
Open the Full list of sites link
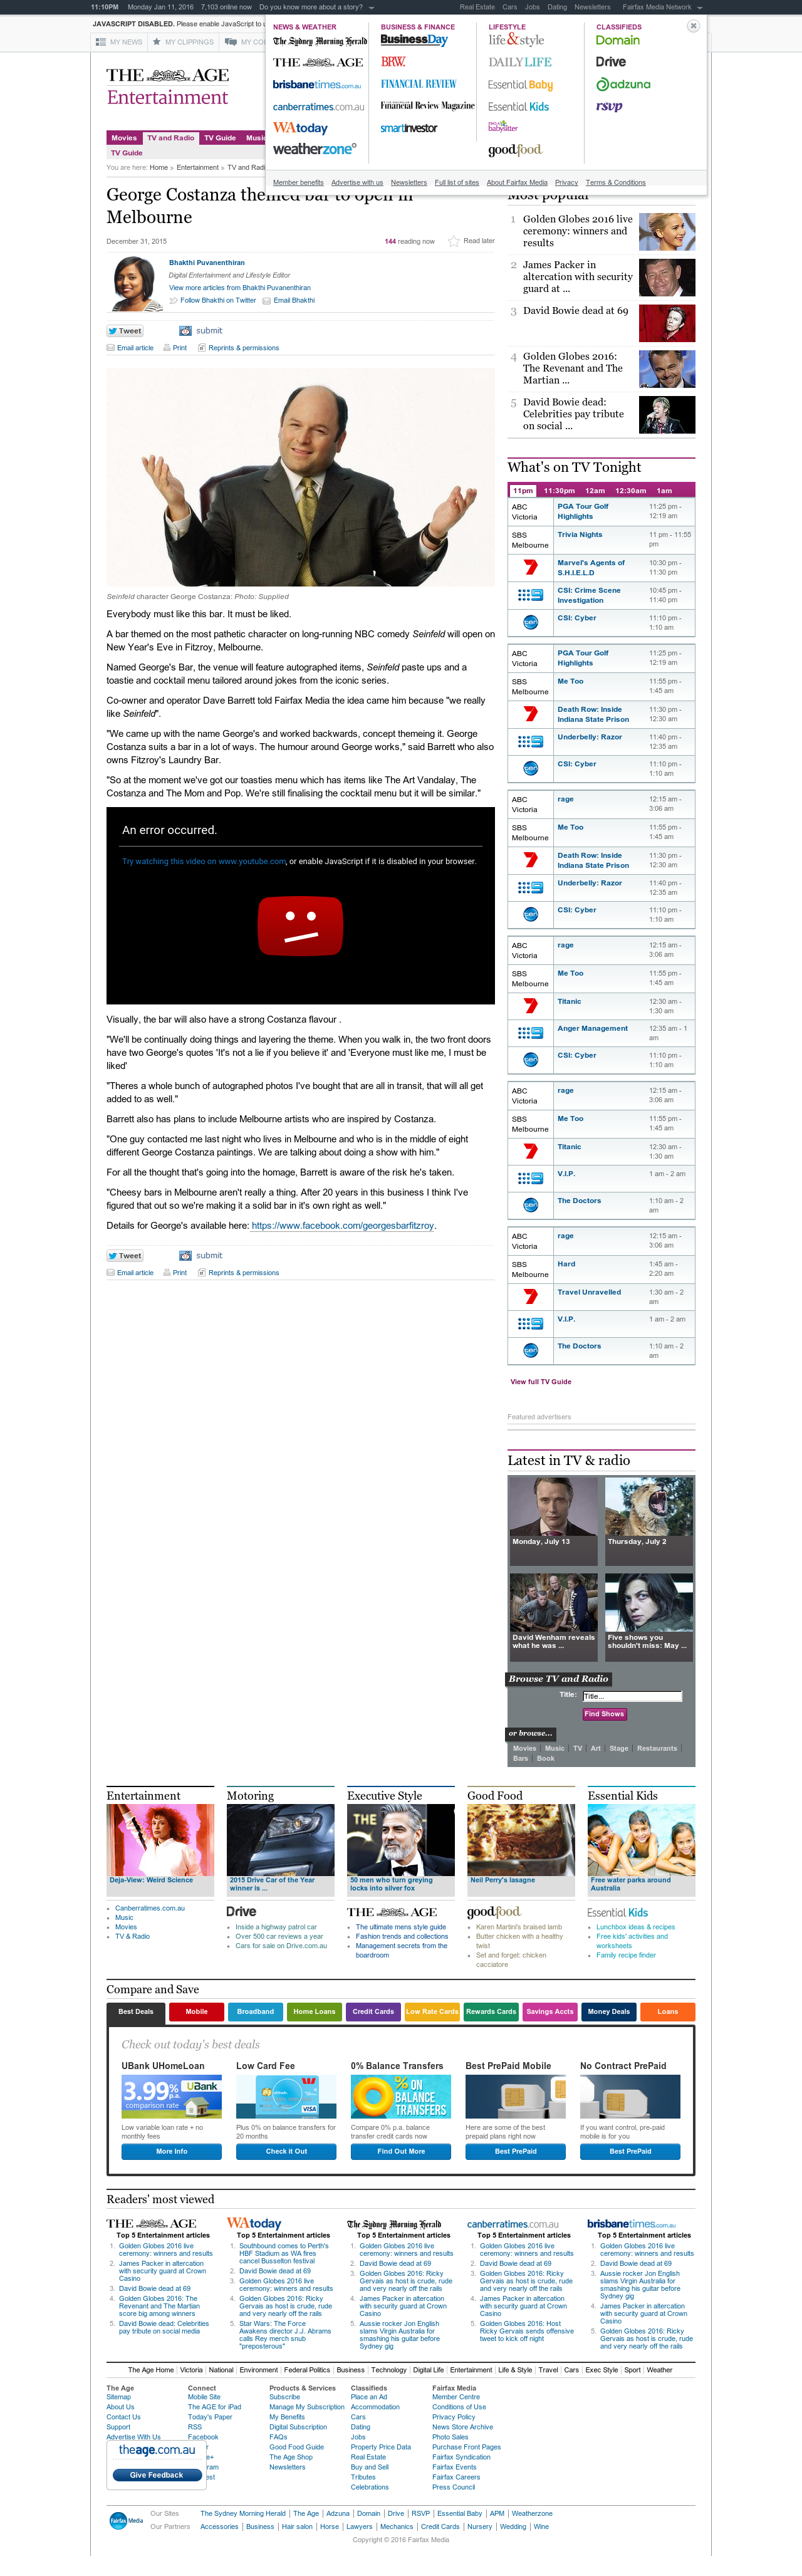(457, 183)
